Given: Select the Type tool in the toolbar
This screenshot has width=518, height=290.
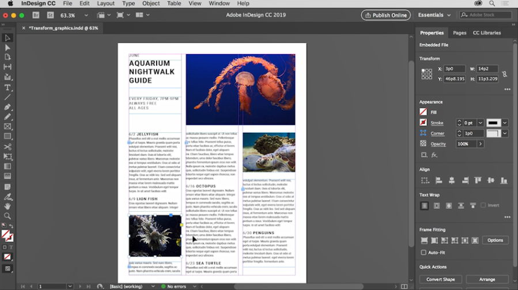Looking at the screenshot, I should click(x=7, y=87).
